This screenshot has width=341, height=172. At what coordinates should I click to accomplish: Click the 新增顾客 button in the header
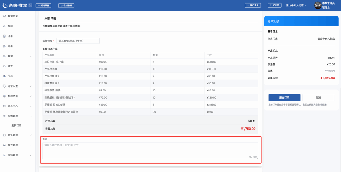(44, 5)
